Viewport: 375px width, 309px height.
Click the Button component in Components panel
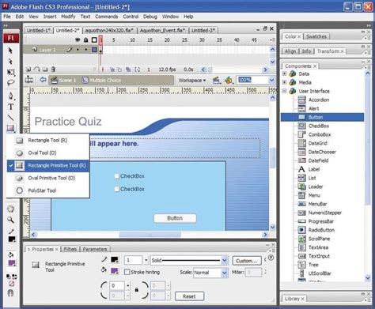click(322, 117)
